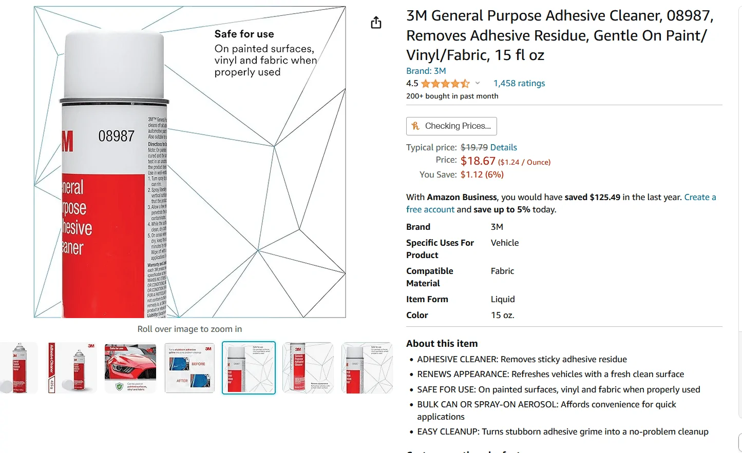Select Adhesive Cleaner side label thumbnail
742x453 pixels.
click(x=72, y=368)
